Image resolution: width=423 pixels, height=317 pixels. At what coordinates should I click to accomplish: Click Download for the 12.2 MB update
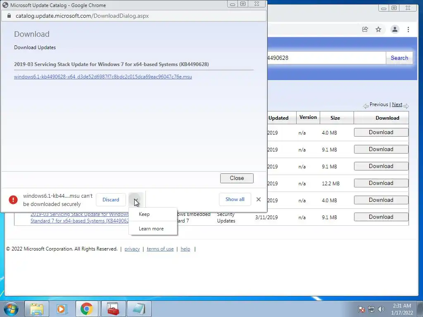click(381, 183)
